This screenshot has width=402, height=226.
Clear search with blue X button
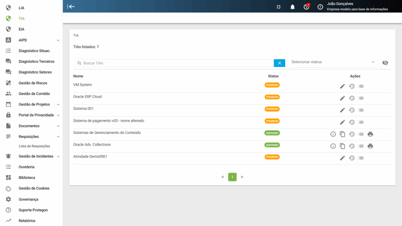click(280, 63)
